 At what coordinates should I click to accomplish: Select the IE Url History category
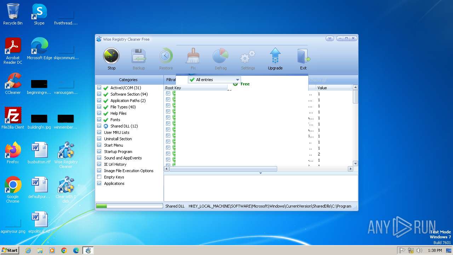115,164
